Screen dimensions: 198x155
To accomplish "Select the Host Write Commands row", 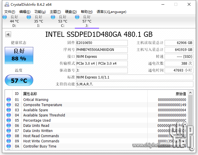I will (x=96, y=141).
